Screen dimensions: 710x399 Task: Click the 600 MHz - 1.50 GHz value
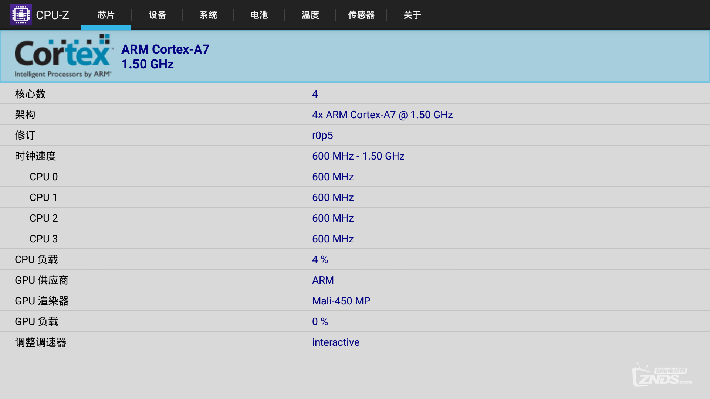[x=358, y=156]
